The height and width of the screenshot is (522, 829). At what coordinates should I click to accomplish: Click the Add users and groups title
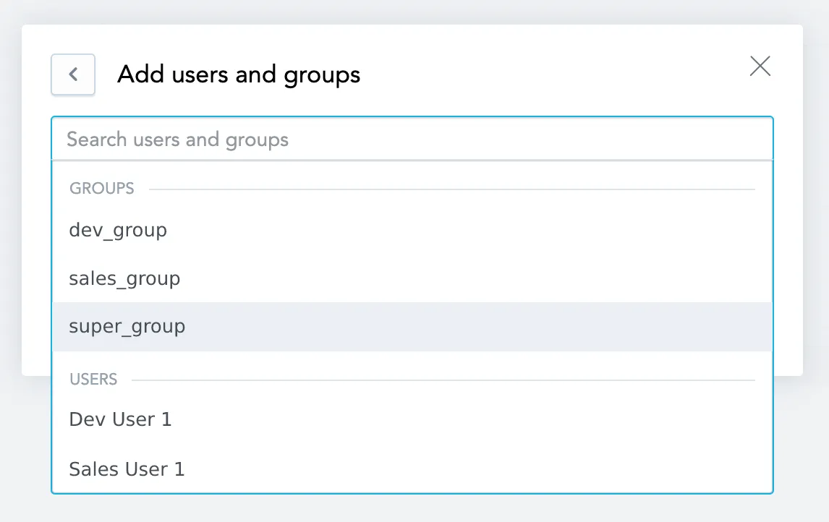(x=239, y=74)
